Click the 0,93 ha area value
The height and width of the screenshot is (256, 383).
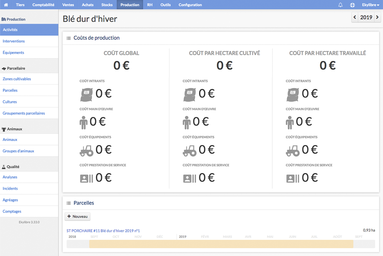[369, 230]
